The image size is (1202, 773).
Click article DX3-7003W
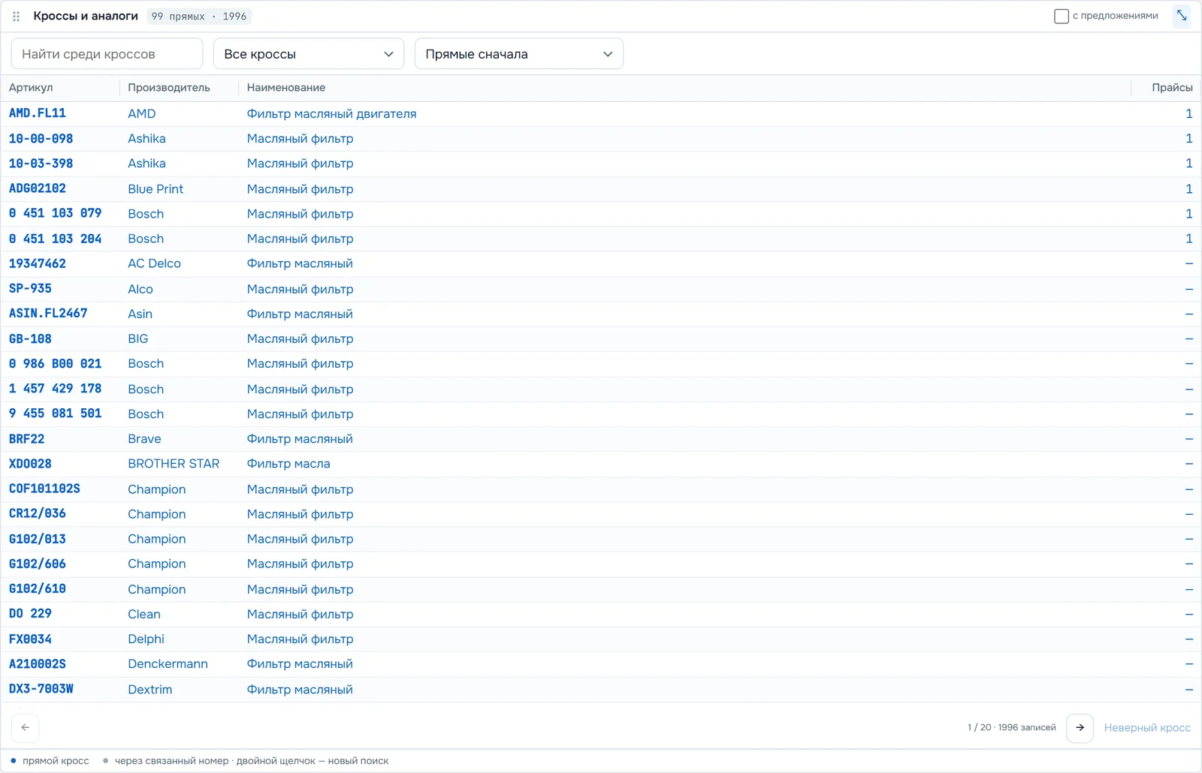pyautogui.click(x=41, y=689)
